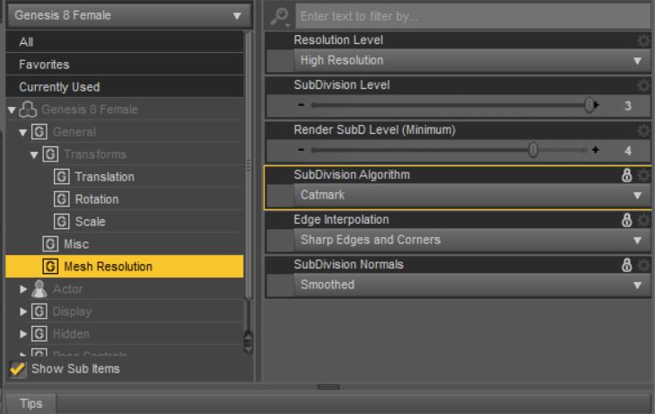
Task: Select the Scale tree item
Action: point(91,222)
